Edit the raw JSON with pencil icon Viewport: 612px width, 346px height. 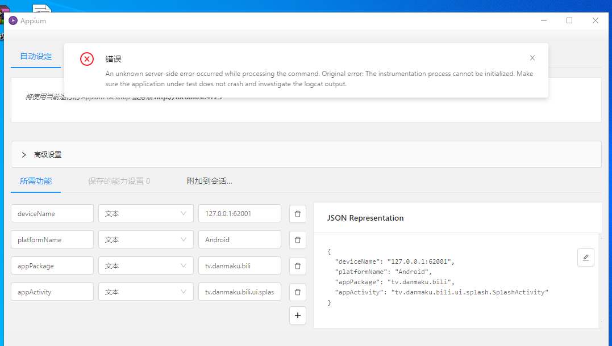pos(585,258)
